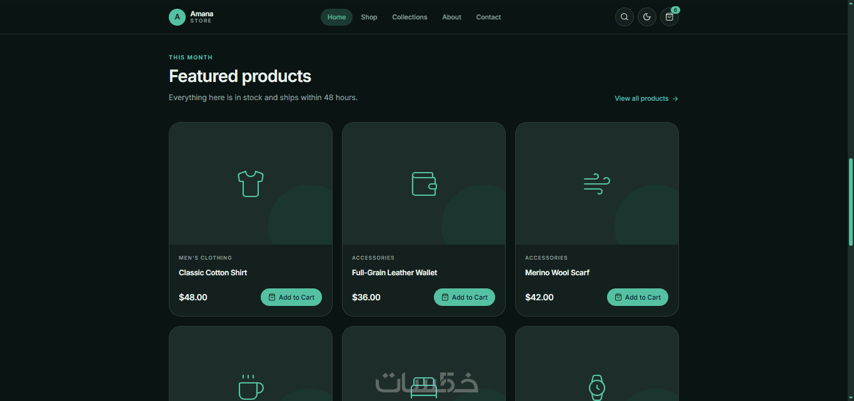Click the wristwatch product icon
Viewport: 854px width, 401px height.
[597, 387]
